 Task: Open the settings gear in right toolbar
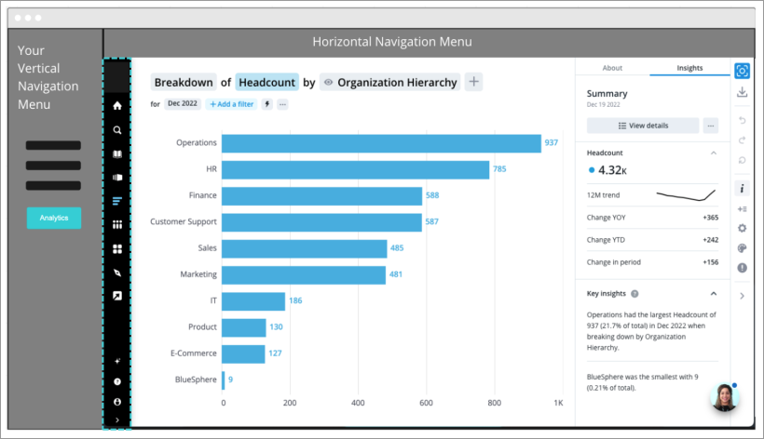pos(742,228)
